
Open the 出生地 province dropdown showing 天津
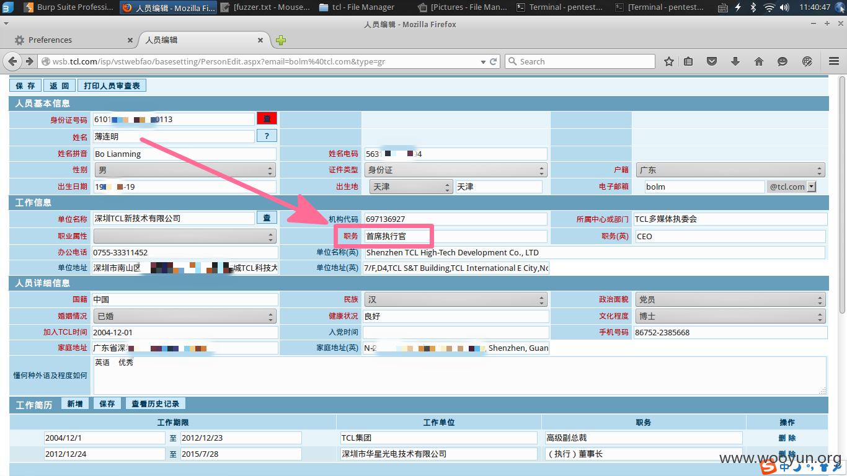(x=411, y=187)
